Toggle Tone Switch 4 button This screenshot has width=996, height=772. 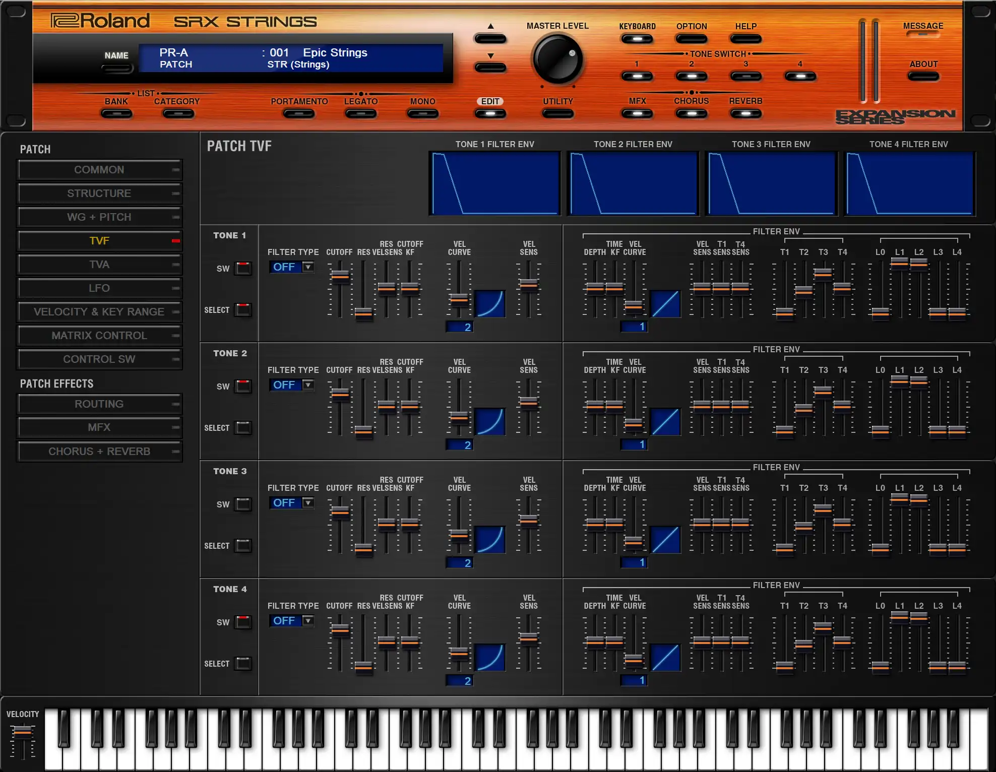[x=800, y=77]
